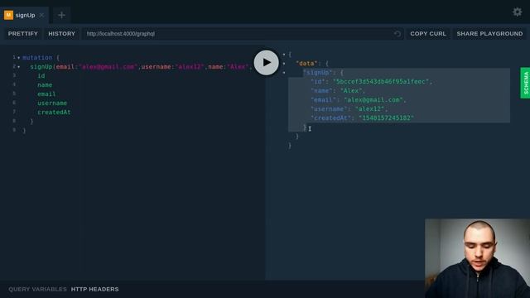Click the "alex12" response value
Viewport: 530px width, 298px height.
[x=370, y=109]
